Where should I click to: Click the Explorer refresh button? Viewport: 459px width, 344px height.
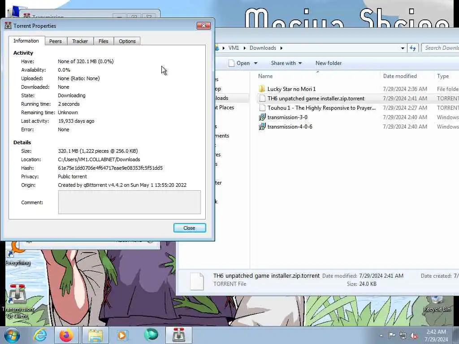[x=413, y=48]
